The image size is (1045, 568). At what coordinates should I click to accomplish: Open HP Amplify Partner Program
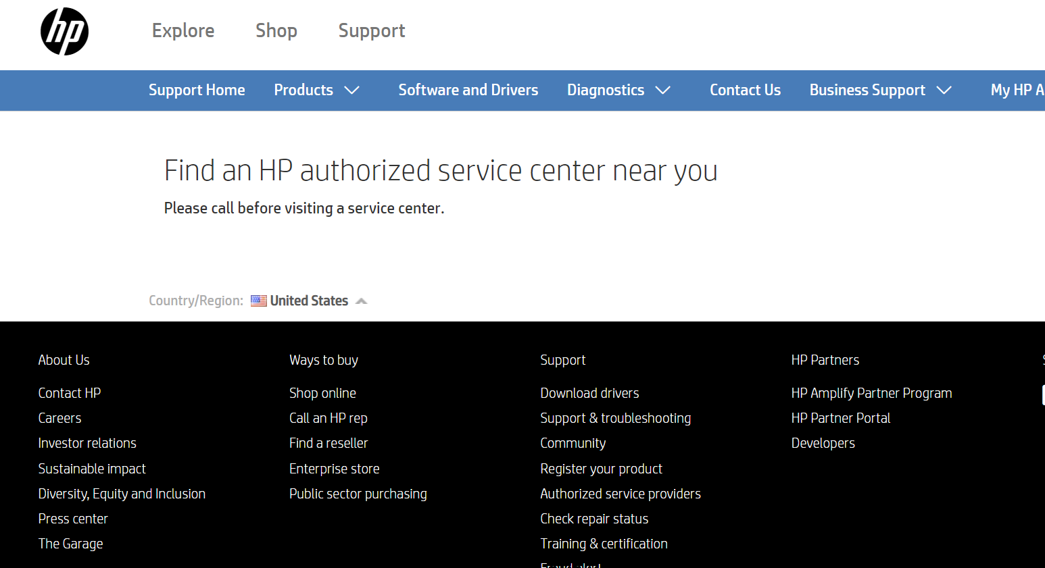[871, 392]
